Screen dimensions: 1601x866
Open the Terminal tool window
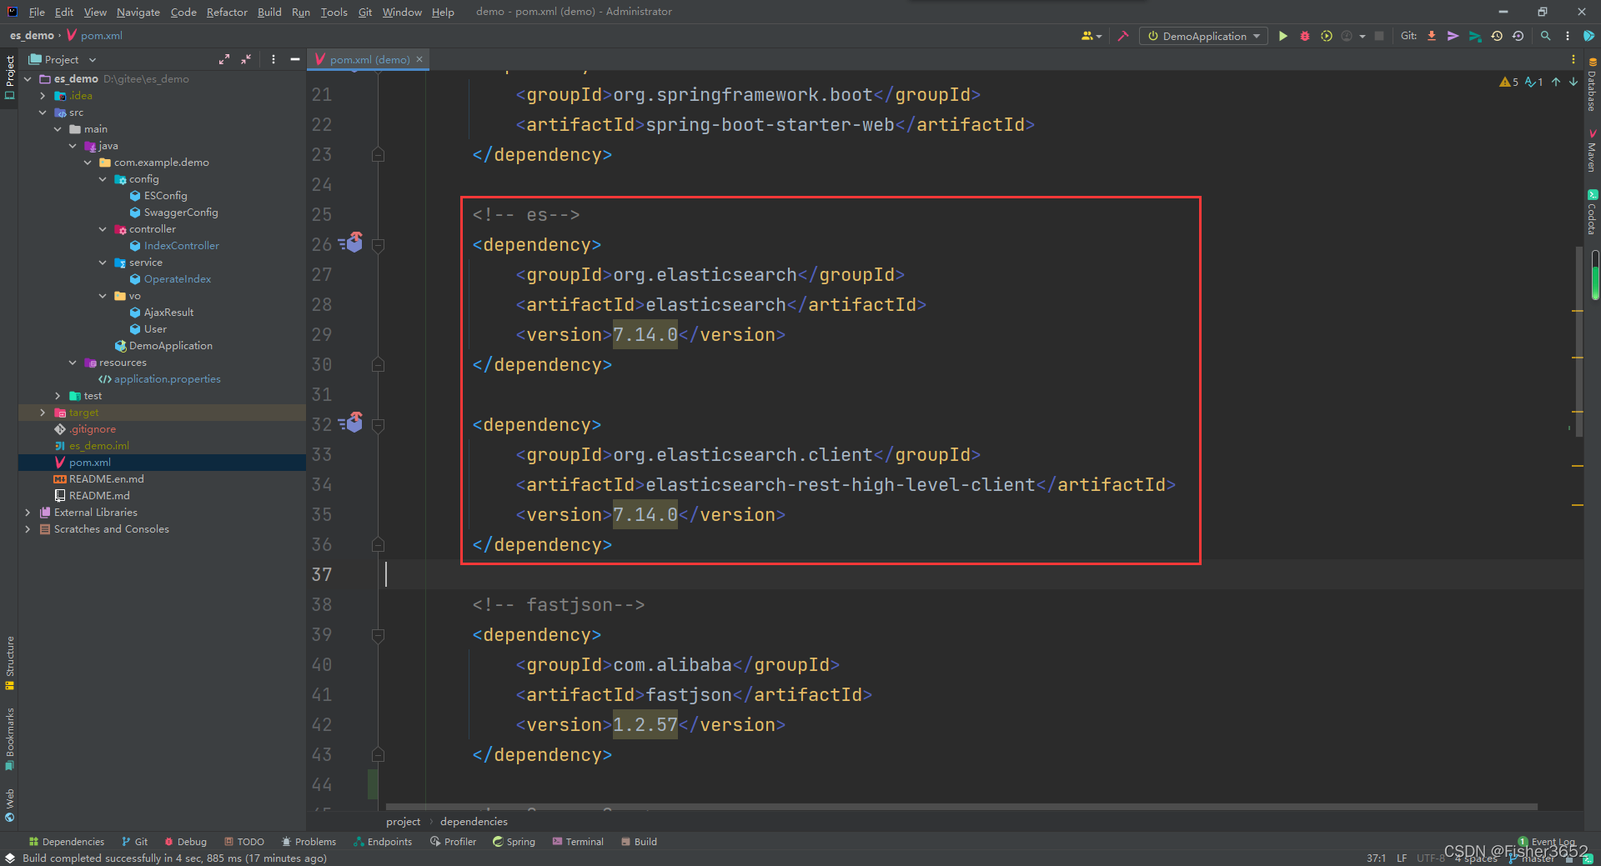(578, 842)
